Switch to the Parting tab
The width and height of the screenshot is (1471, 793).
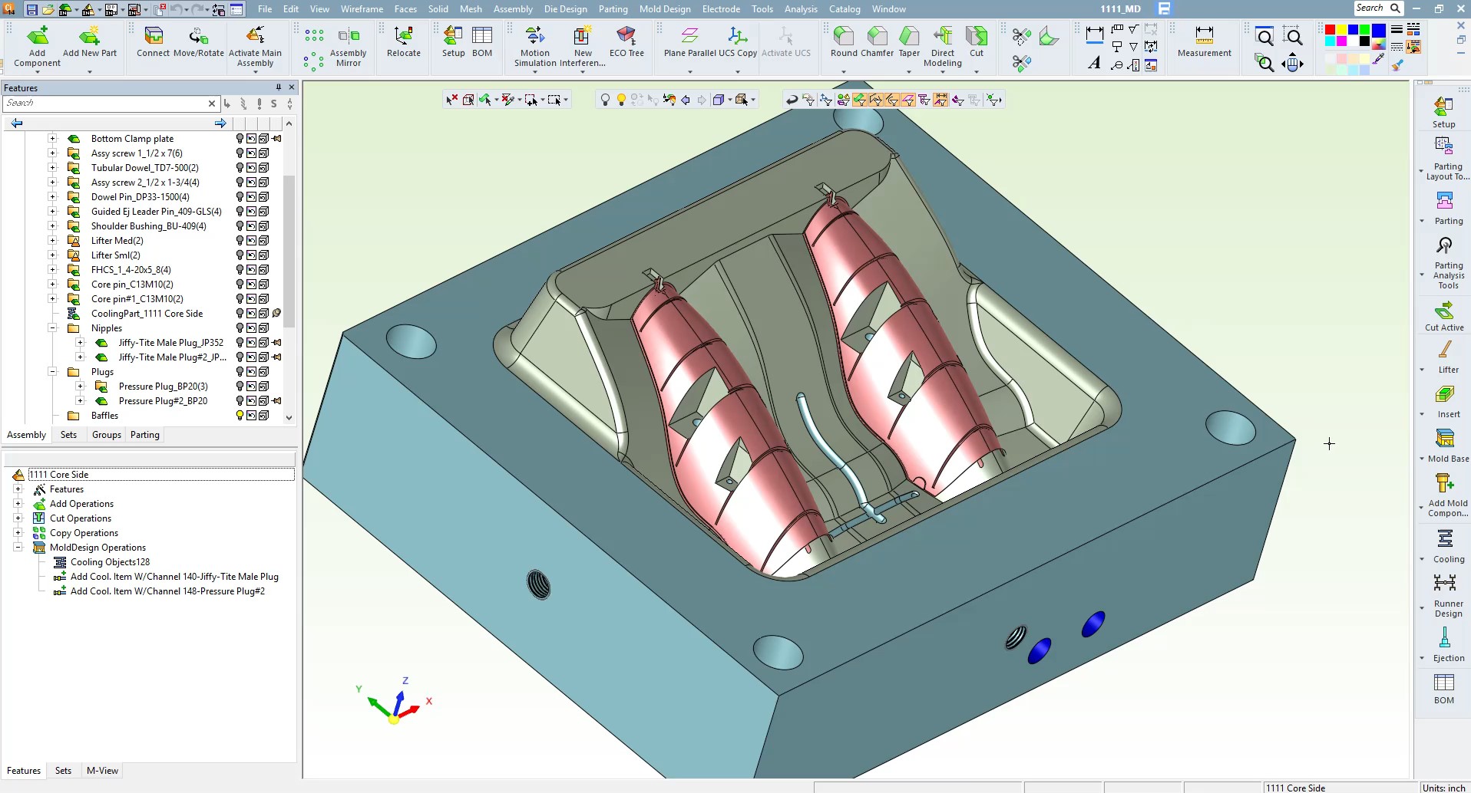tap(144, 435)
